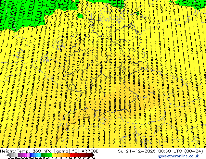Image resolution: width=206 pixels, height=159 pixels.
Task: Pick the cyan -18 legend swatch
Action: point(40,155)
